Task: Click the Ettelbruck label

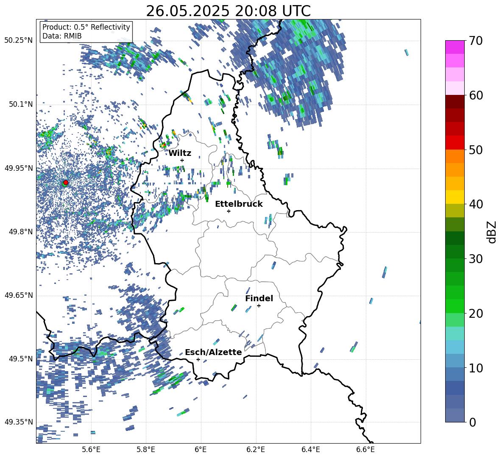Action: (239, 204)
